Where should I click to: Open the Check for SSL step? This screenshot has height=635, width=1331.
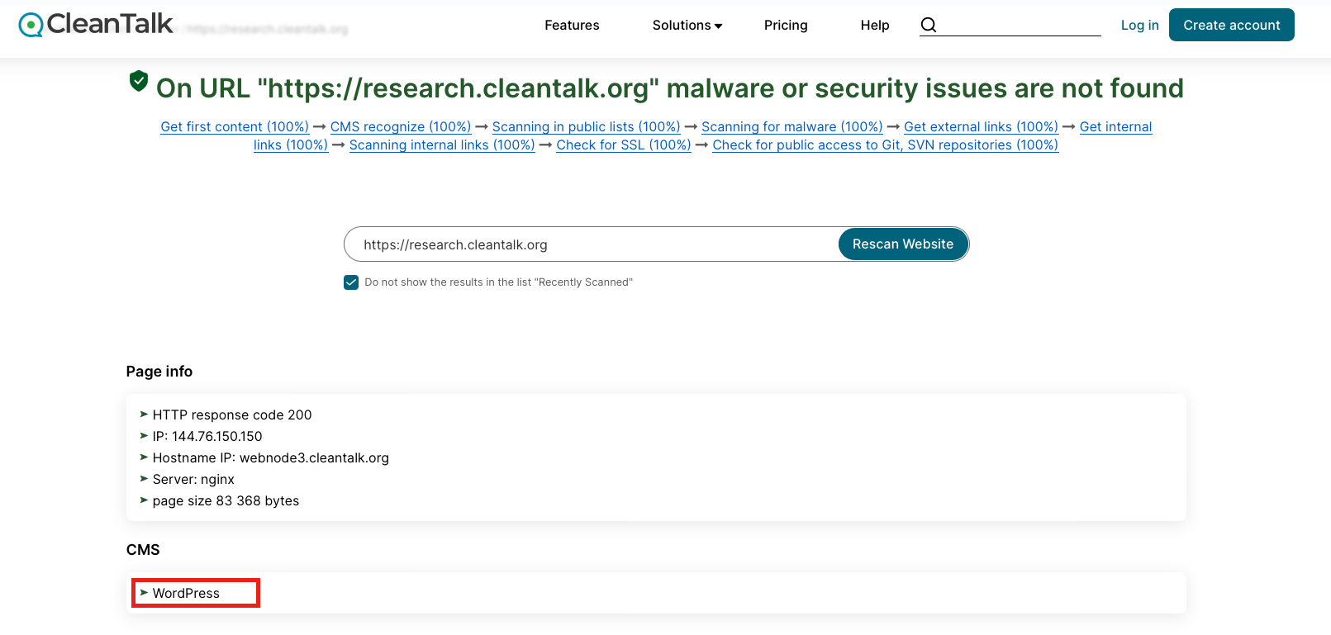point(624,145)
